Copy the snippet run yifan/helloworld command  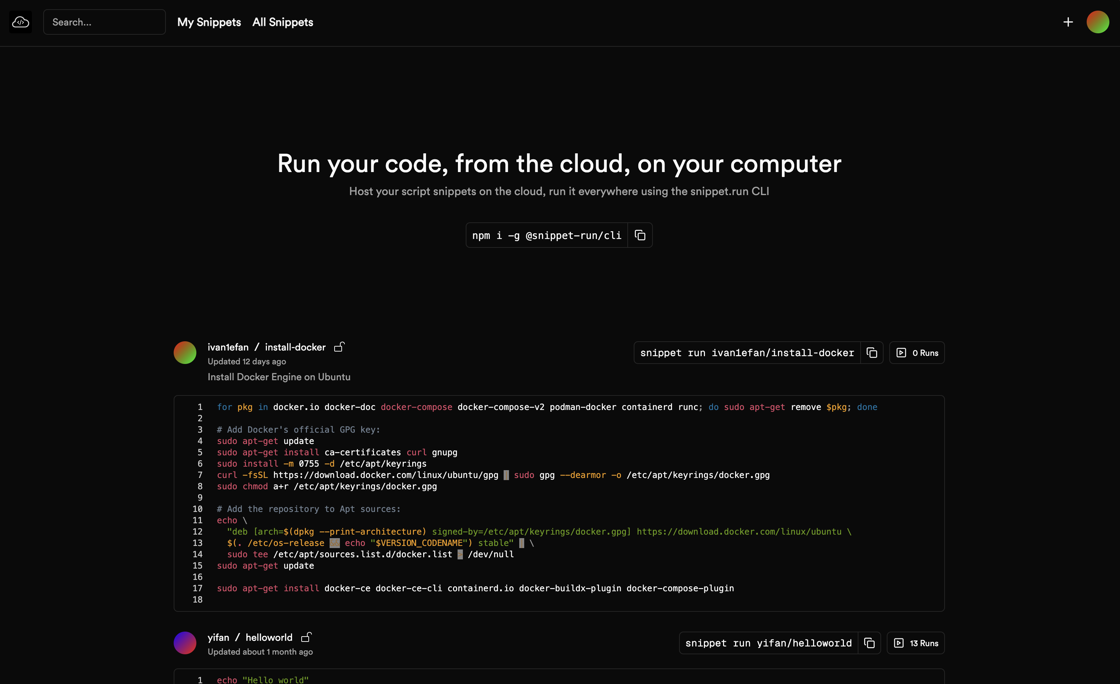coord(869,643)
